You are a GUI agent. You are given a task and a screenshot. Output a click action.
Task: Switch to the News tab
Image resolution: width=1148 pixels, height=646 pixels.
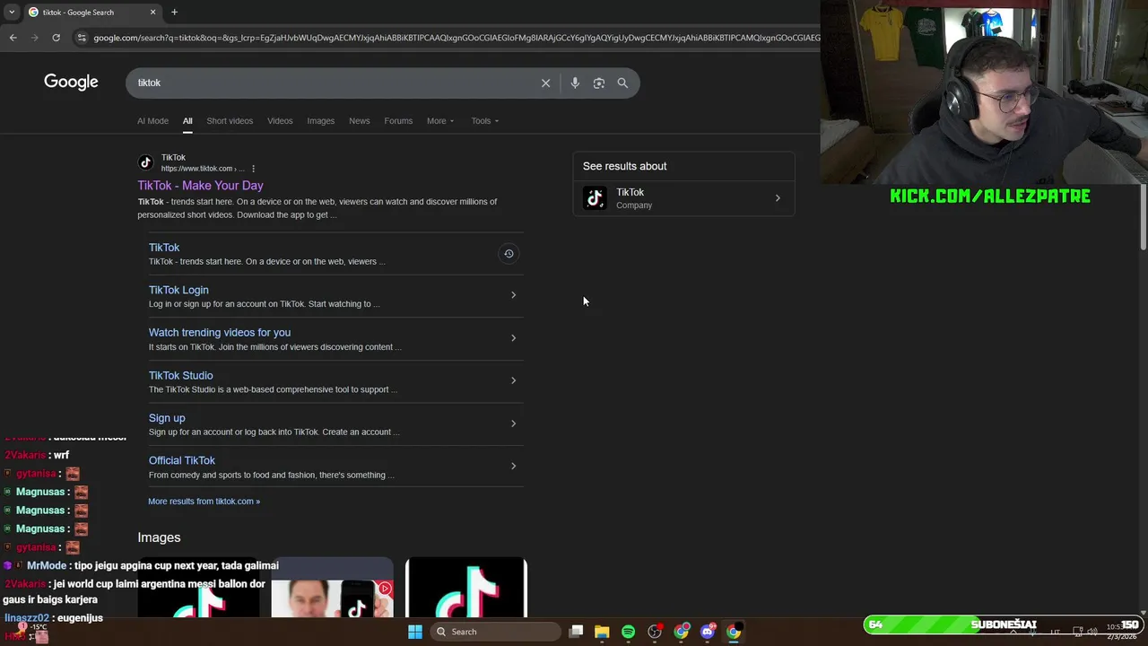pos(359,121)
